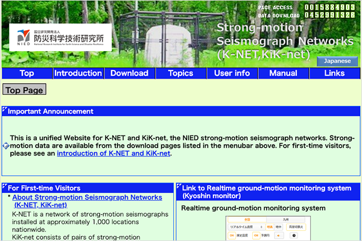Open the Introduction menu item
The width and height of the screenshot is (362, 241).
coord(78,74)
